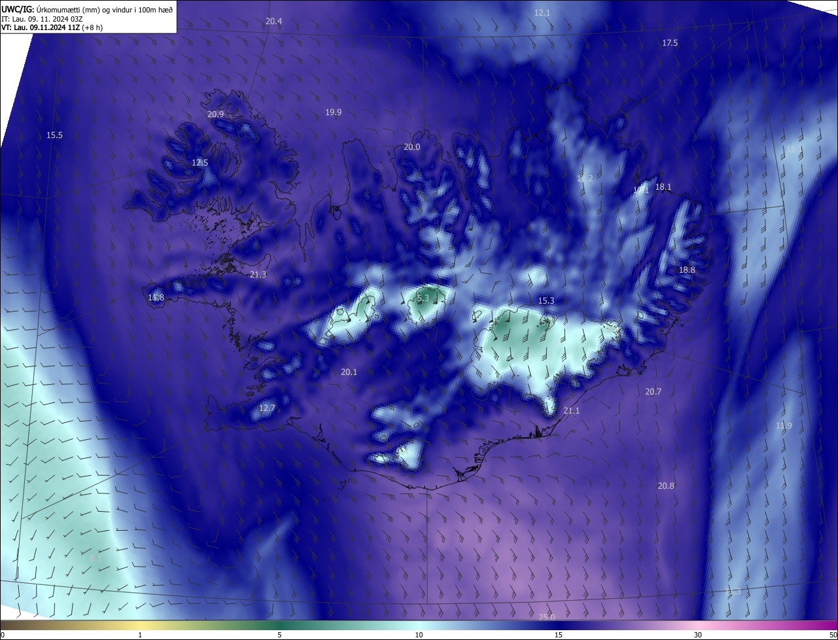Click the map value 12.1

coord(542,13)
